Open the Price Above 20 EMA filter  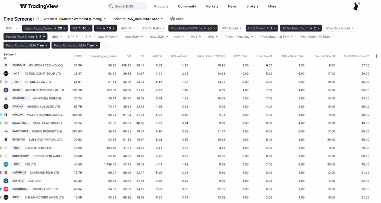[x=317, y=37]
